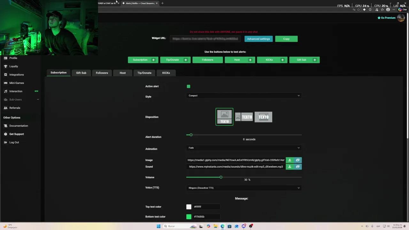Click plus icon beside KICKs test button
This screenshot has width=409, height=230.
282,60
